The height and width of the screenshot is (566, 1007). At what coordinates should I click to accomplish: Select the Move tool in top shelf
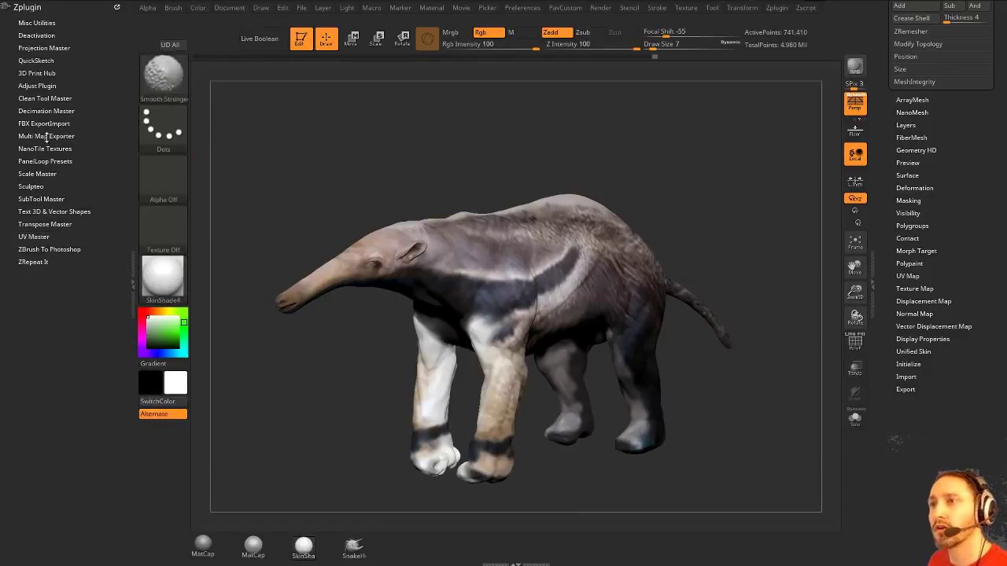point(352,39)
